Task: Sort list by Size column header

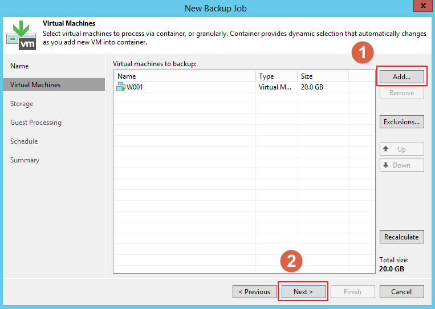Action: point(323,76)
